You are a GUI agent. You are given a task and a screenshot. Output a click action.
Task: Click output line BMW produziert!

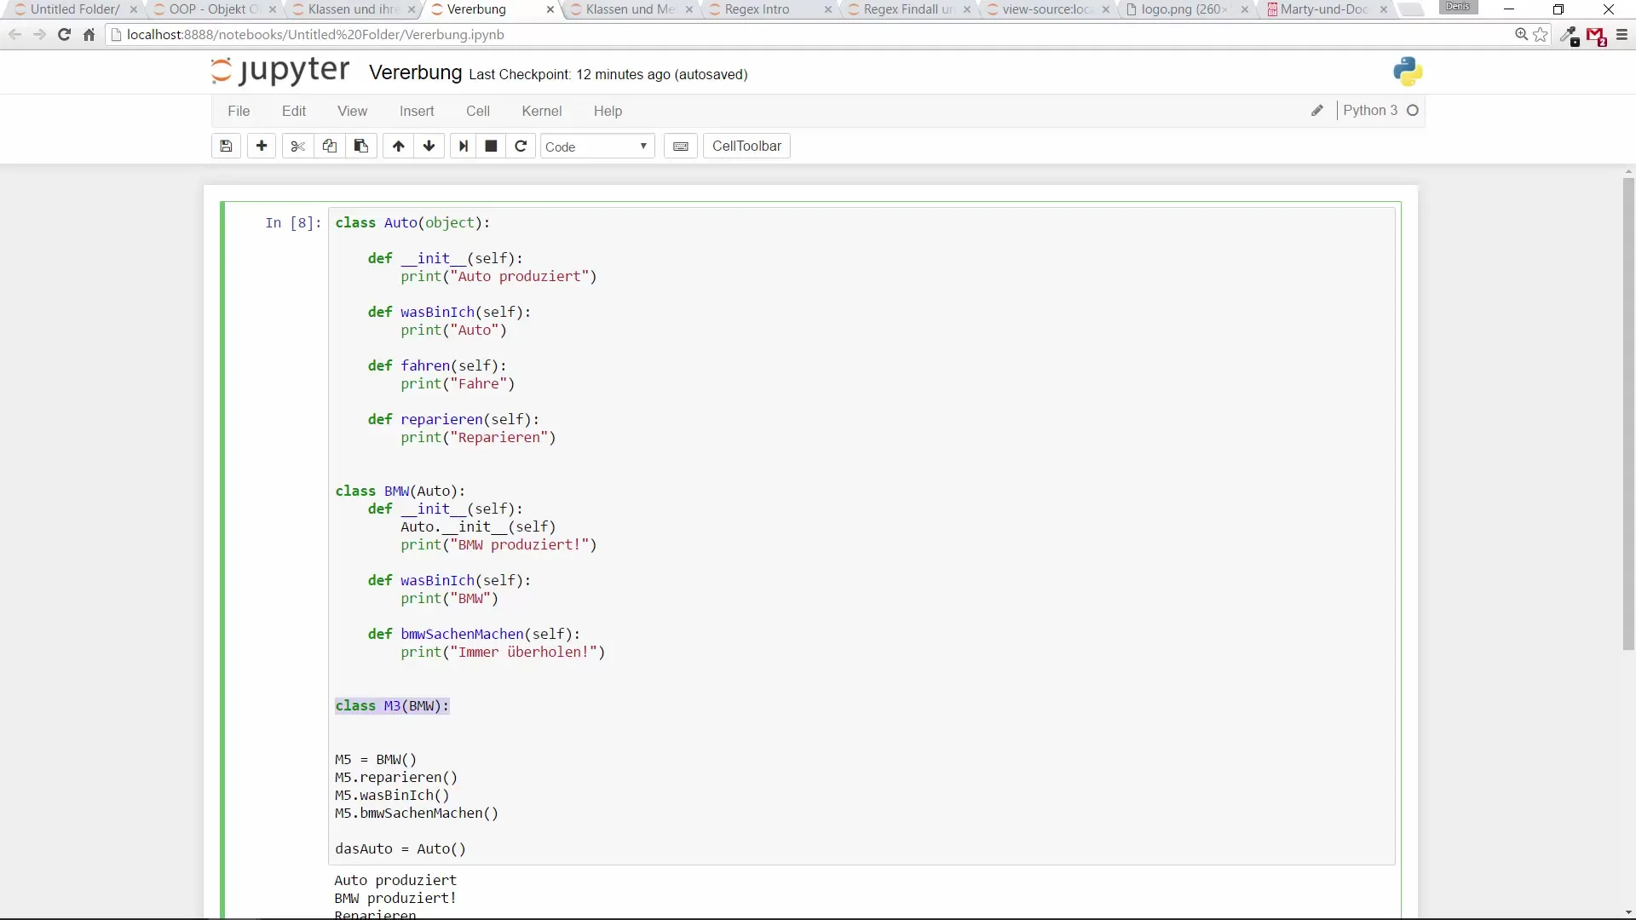tap(395, 898)
